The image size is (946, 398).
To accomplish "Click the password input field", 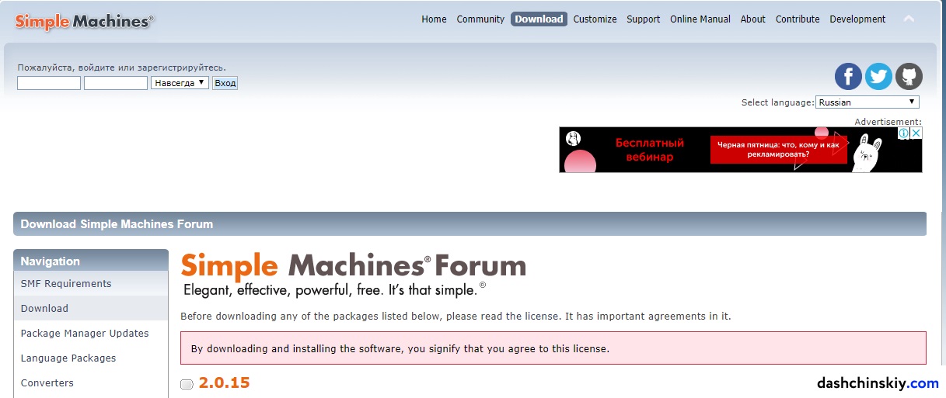I will [116, 83].
